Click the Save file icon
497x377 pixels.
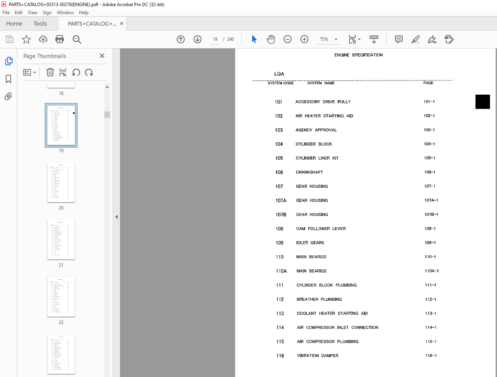10,39
